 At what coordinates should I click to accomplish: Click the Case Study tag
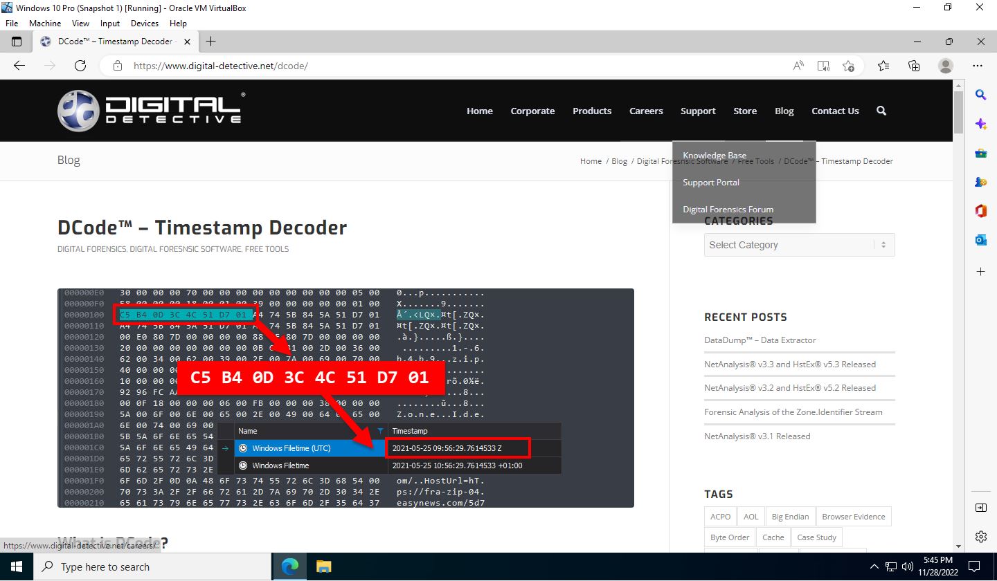click(x=817, y=537)
